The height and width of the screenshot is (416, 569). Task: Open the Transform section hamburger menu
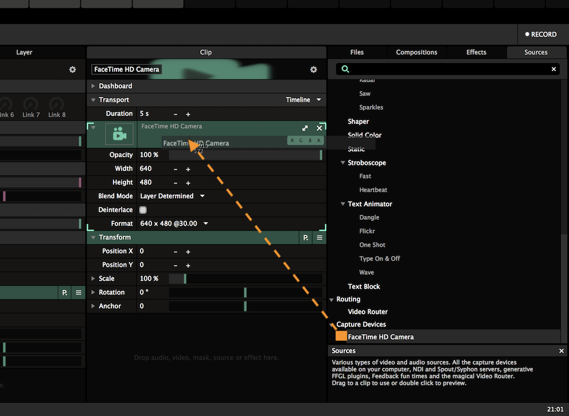319,237
